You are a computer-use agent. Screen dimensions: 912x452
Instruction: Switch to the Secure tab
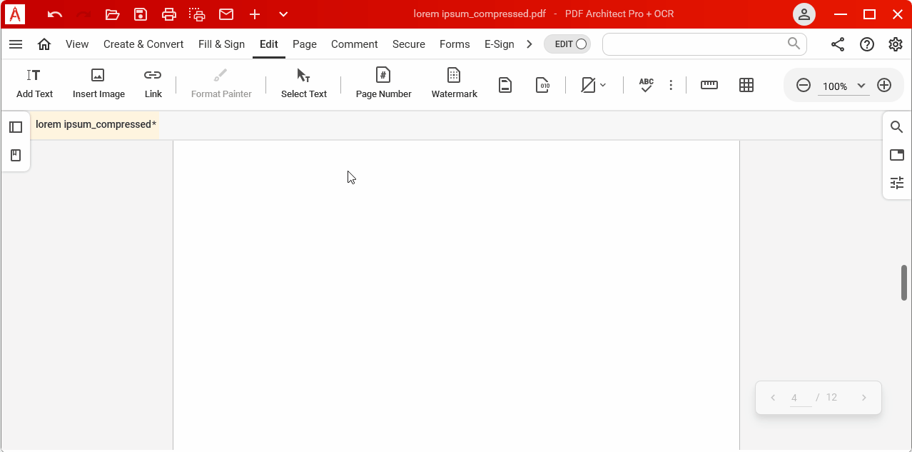point(409,44)
